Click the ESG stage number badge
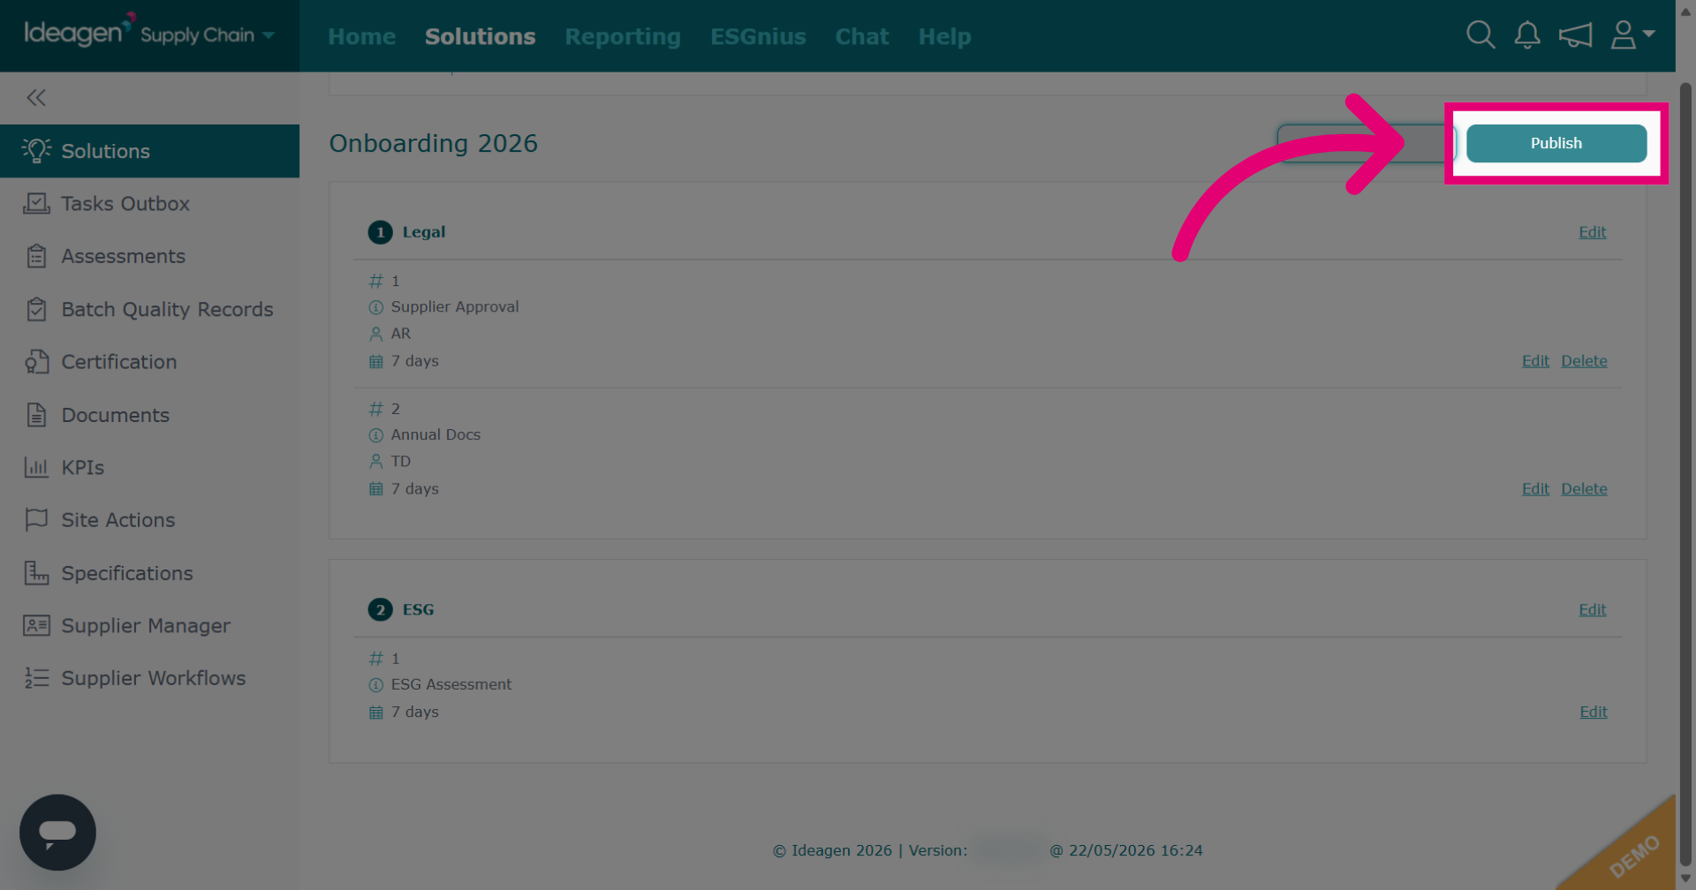The image size is (1696, 890). coord(380,610)
